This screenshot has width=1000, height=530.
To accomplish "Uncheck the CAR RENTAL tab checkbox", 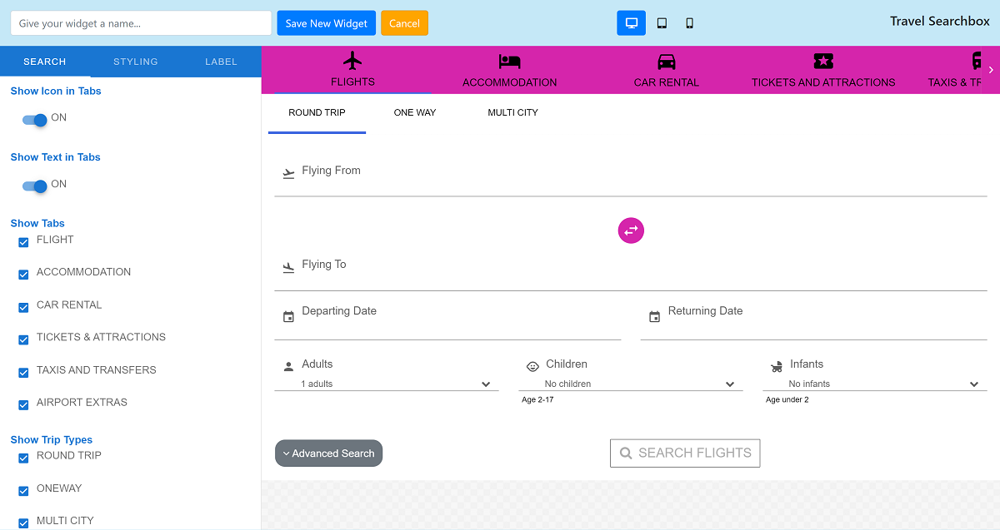I will (x=23, y=307).
